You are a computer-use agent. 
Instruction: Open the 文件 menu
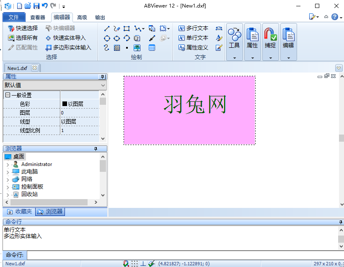tap(14, 17)
